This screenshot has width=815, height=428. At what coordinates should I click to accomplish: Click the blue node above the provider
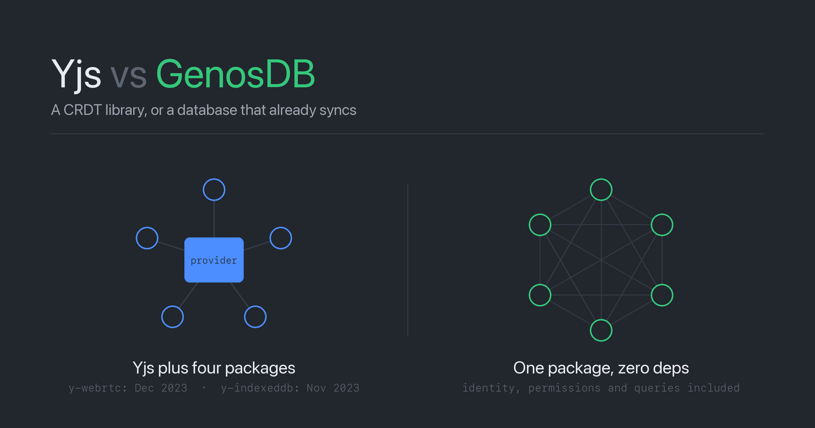tap(214, 190)
